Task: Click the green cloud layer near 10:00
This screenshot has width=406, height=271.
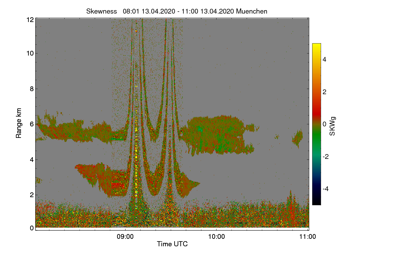Action: click(215, 135)
